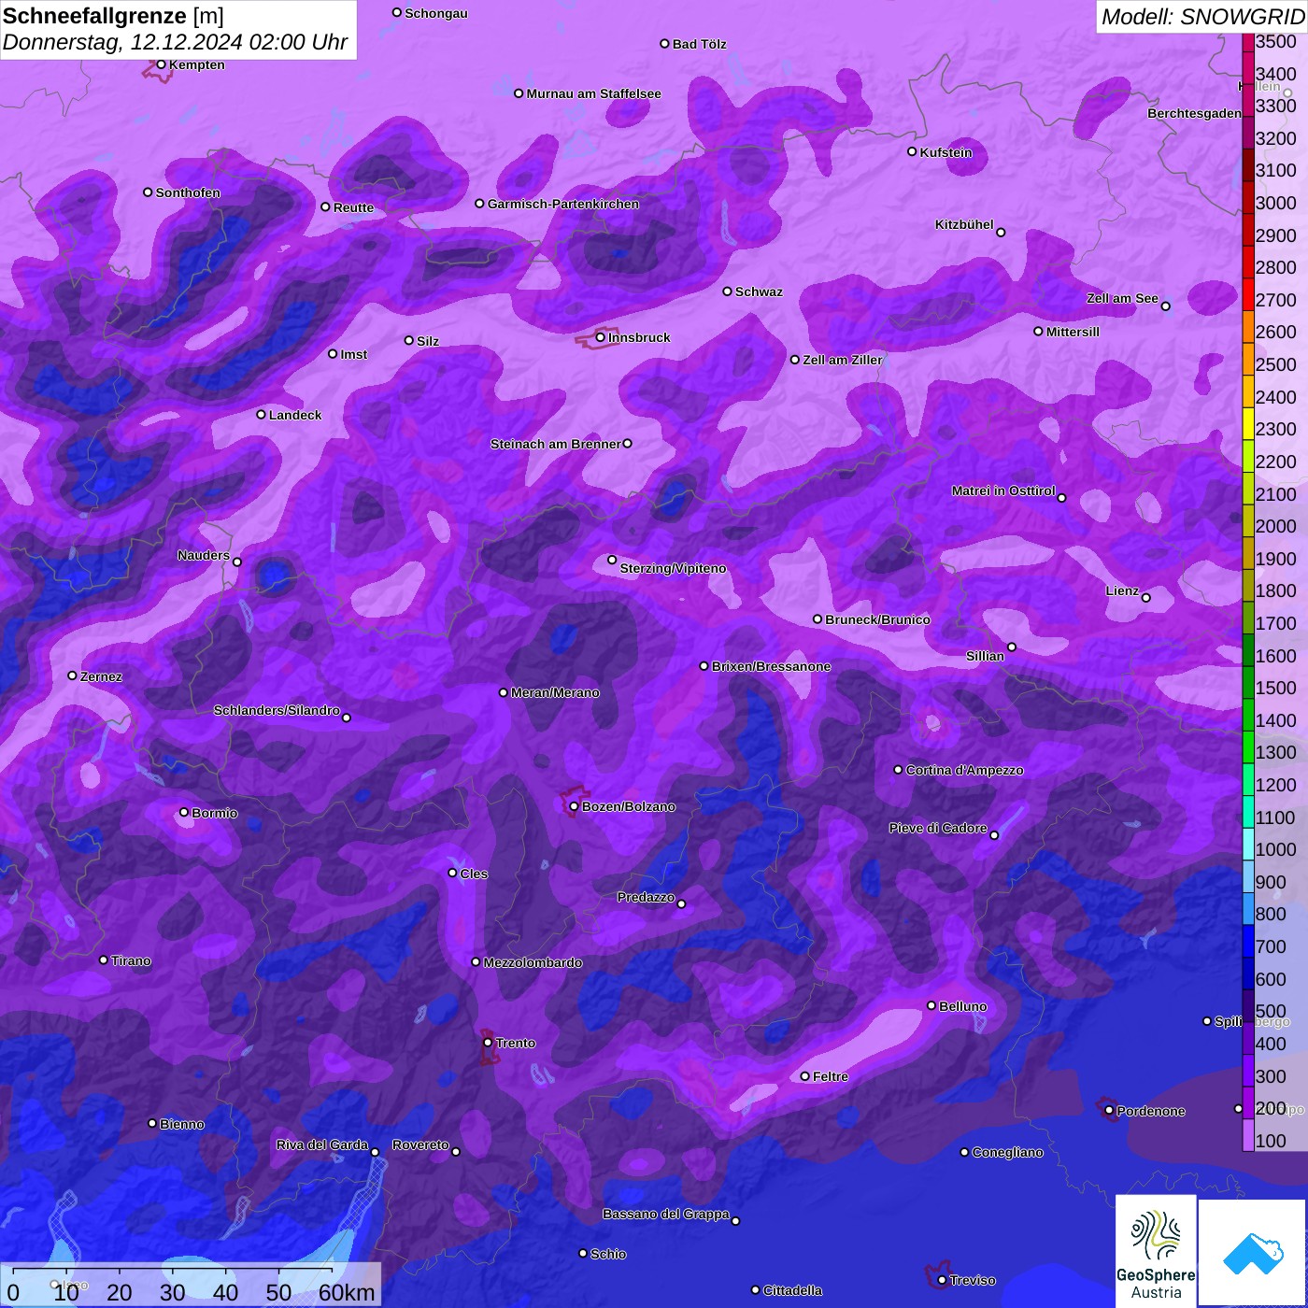Click the Treviso marker dot

click(x=942, y=1280)
